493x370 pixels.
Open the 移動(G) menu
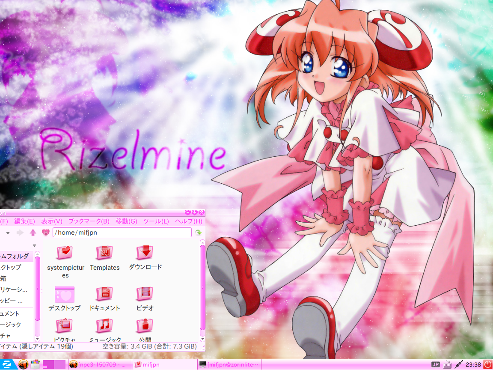(x=126, y=221)
